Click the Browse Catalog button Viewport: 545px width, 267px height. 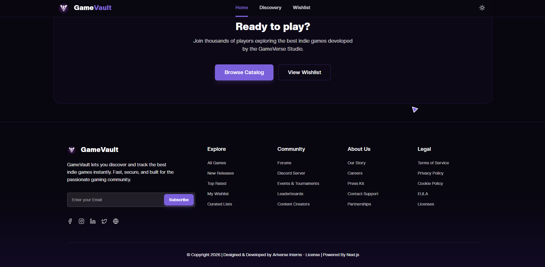click(244, 72)
